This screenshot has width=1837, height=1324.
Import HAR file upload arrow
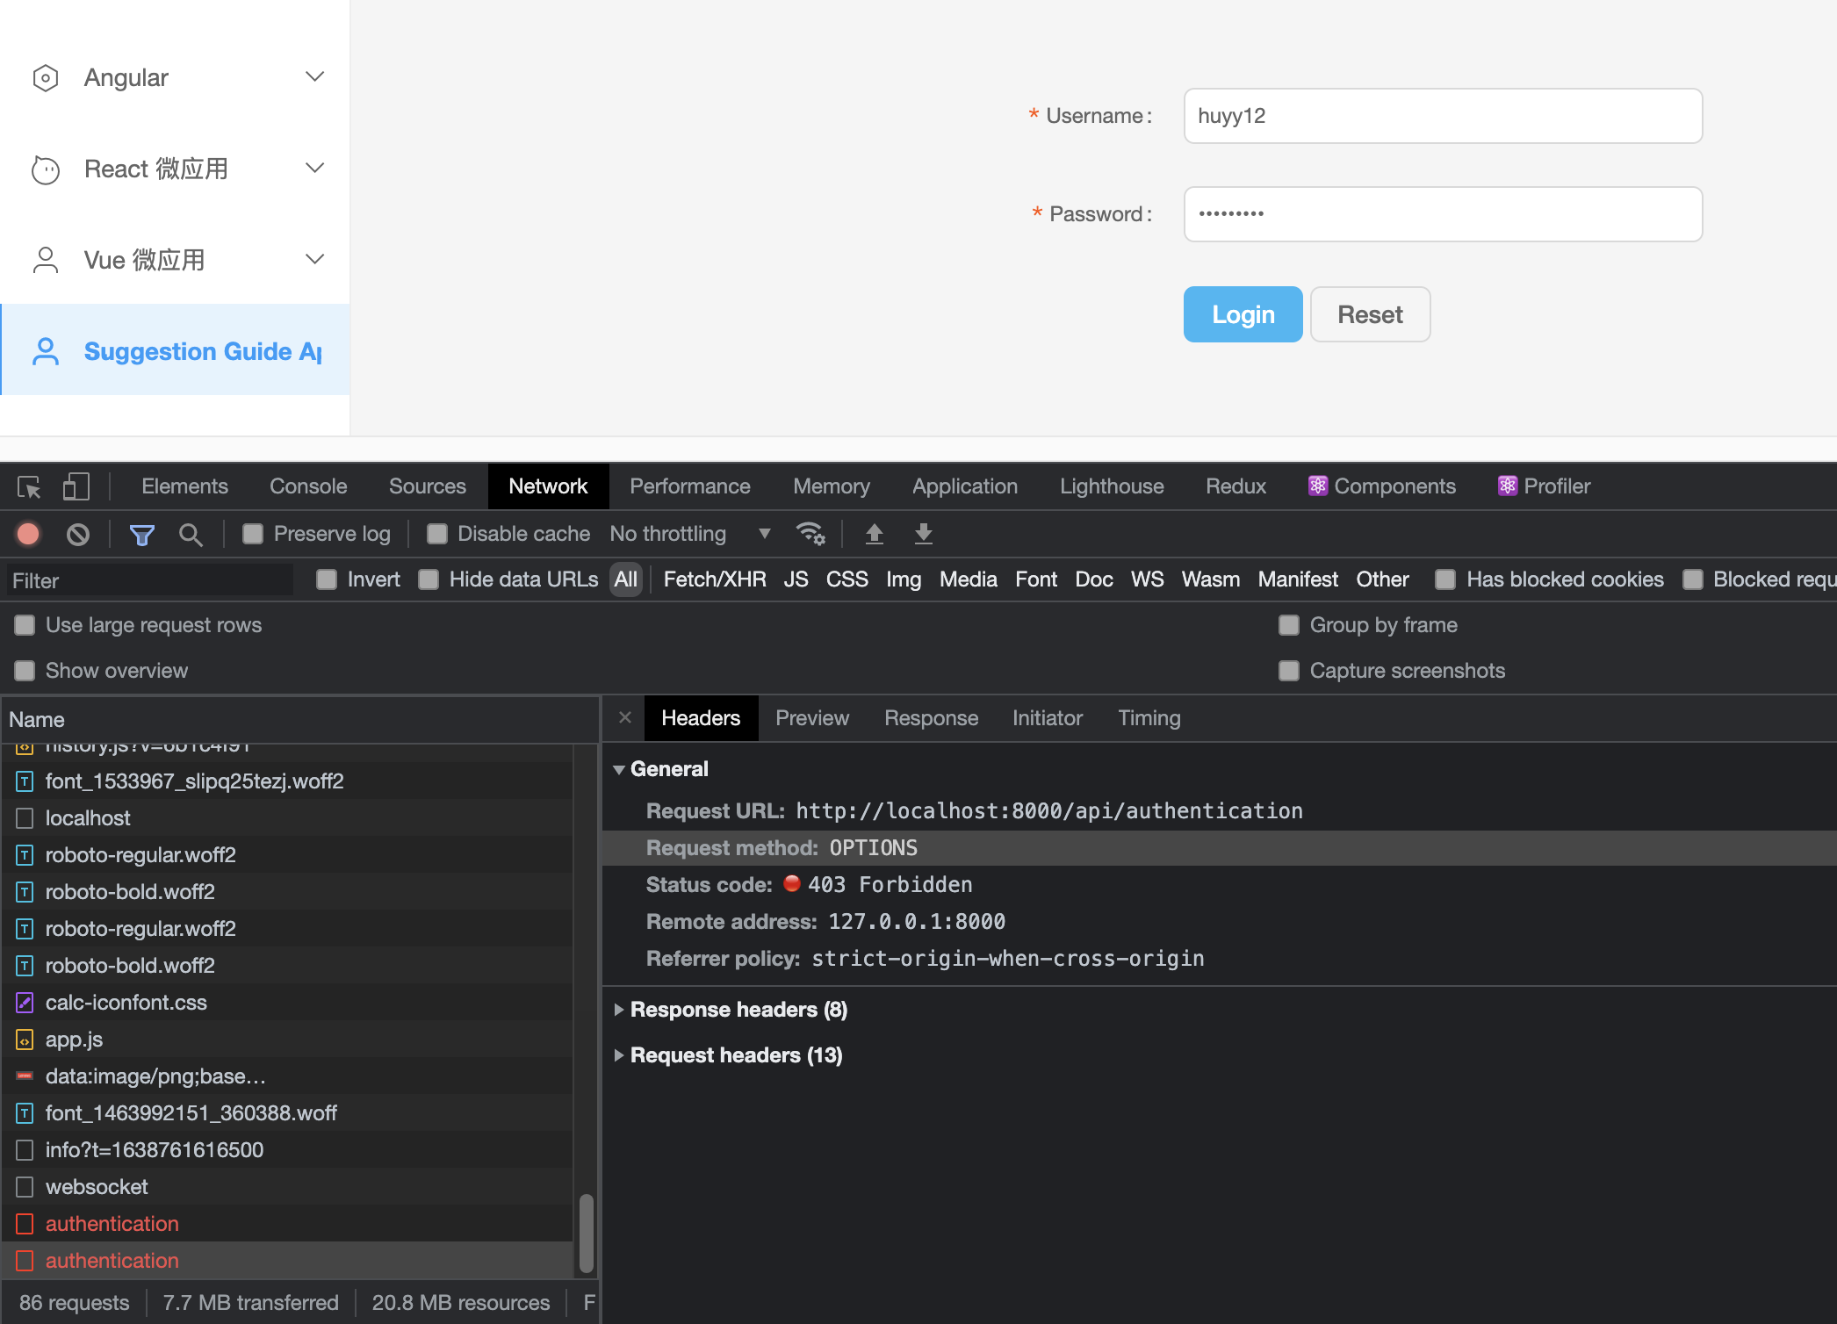tap(874, 534)
